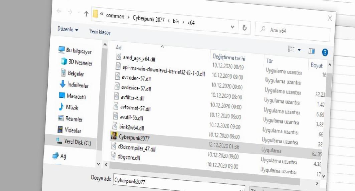
Task: Toggle the preview pane icon
Action: pos(312,51)
